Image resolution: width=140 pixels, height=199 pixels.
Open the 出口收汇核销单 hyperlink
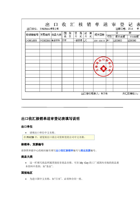point(65,151)
